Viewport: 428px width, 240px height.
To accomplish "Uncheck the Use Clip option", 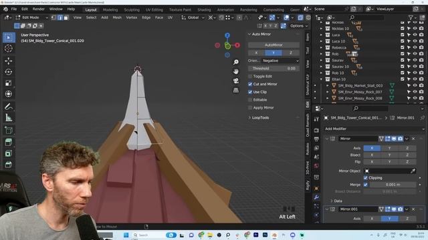I will [x=250, y=92].
